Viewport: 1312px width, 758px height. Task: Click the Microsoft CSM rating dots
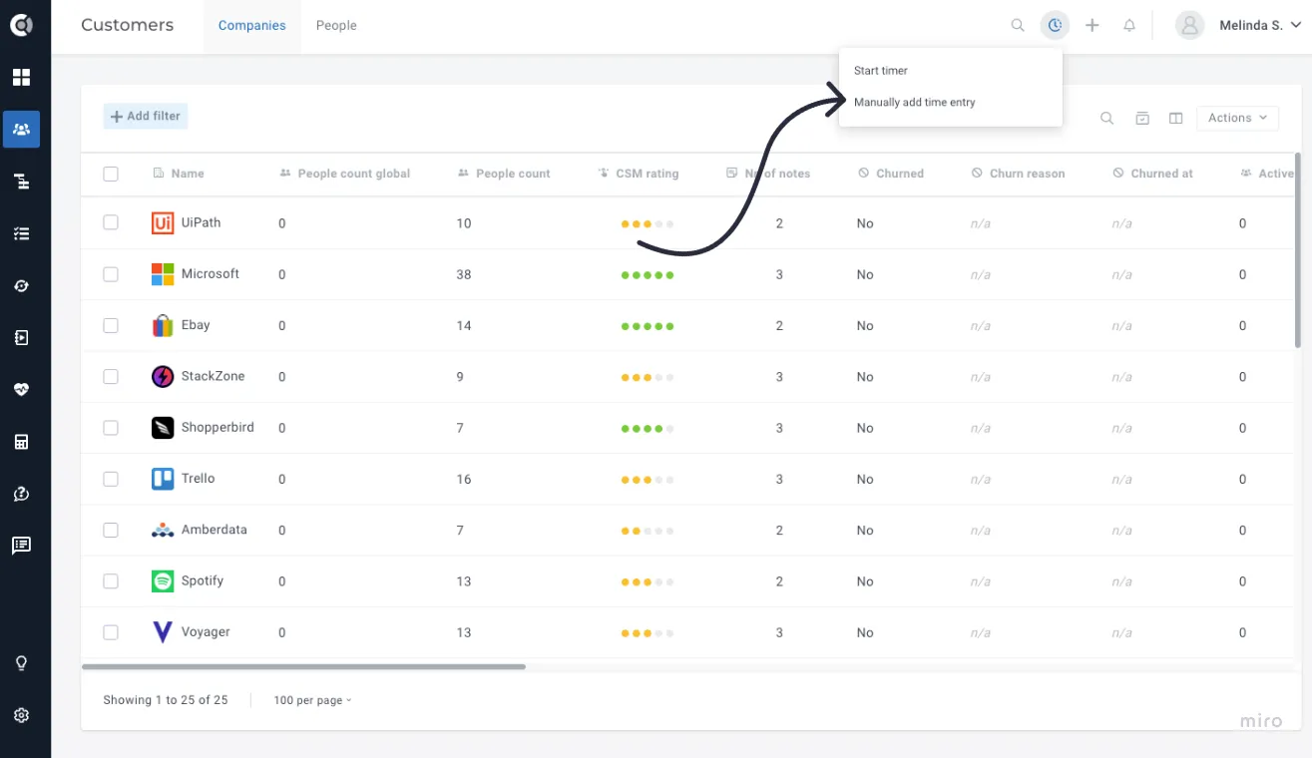click(648, 275)
